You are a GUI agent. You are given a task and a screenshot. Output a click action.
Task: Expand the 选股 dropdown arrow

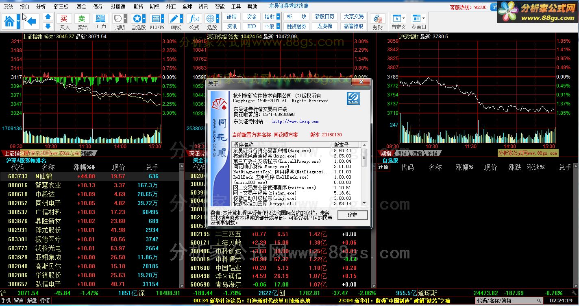pos(218,18)
